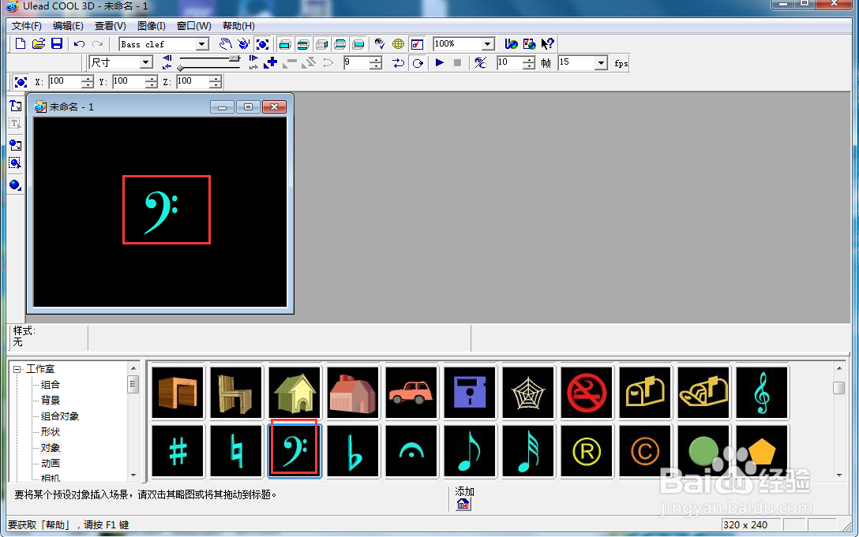This screenshot has height=537, width=859.
Task: Click the Z value input field
Action: (x=193, y=81)
